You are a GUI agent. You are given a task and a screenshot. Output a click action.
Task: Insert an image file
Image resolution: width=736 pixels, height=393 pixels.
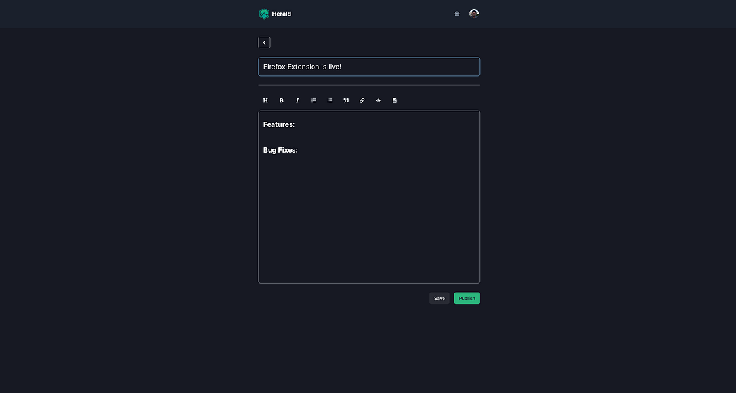(395, 100)
